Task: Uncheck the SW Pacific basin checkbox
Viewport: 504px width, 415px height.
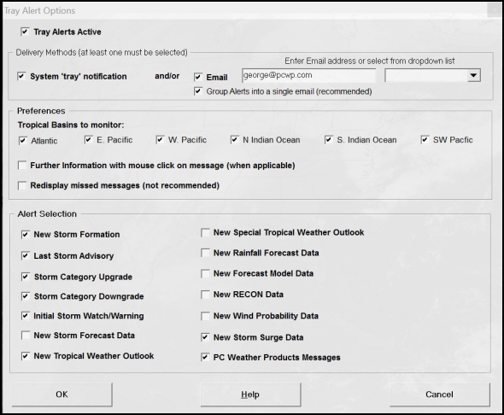Action: pos(425,140)
